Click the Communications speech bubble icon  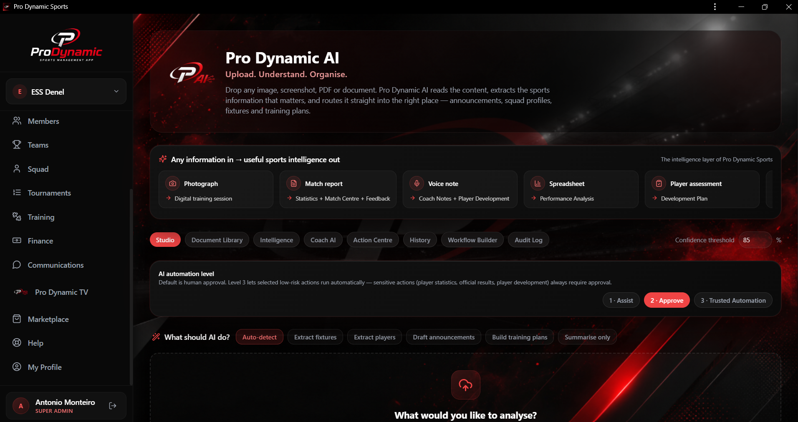(x=17, y=265)
